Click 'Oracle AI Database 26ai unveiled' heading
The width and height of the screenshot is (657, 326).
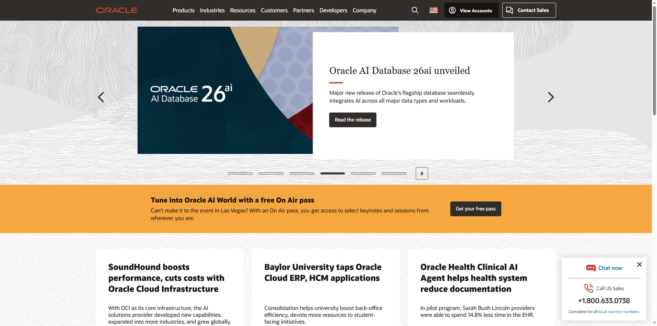(400, 71)
